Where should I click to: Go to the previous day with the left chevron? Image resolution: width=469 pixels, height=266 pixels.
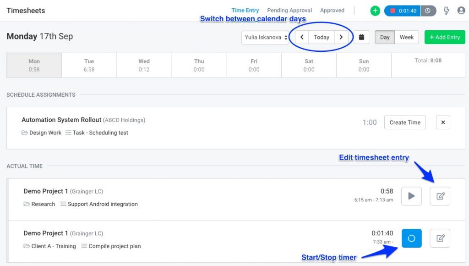pyautogui.click(x=301, y=37)
